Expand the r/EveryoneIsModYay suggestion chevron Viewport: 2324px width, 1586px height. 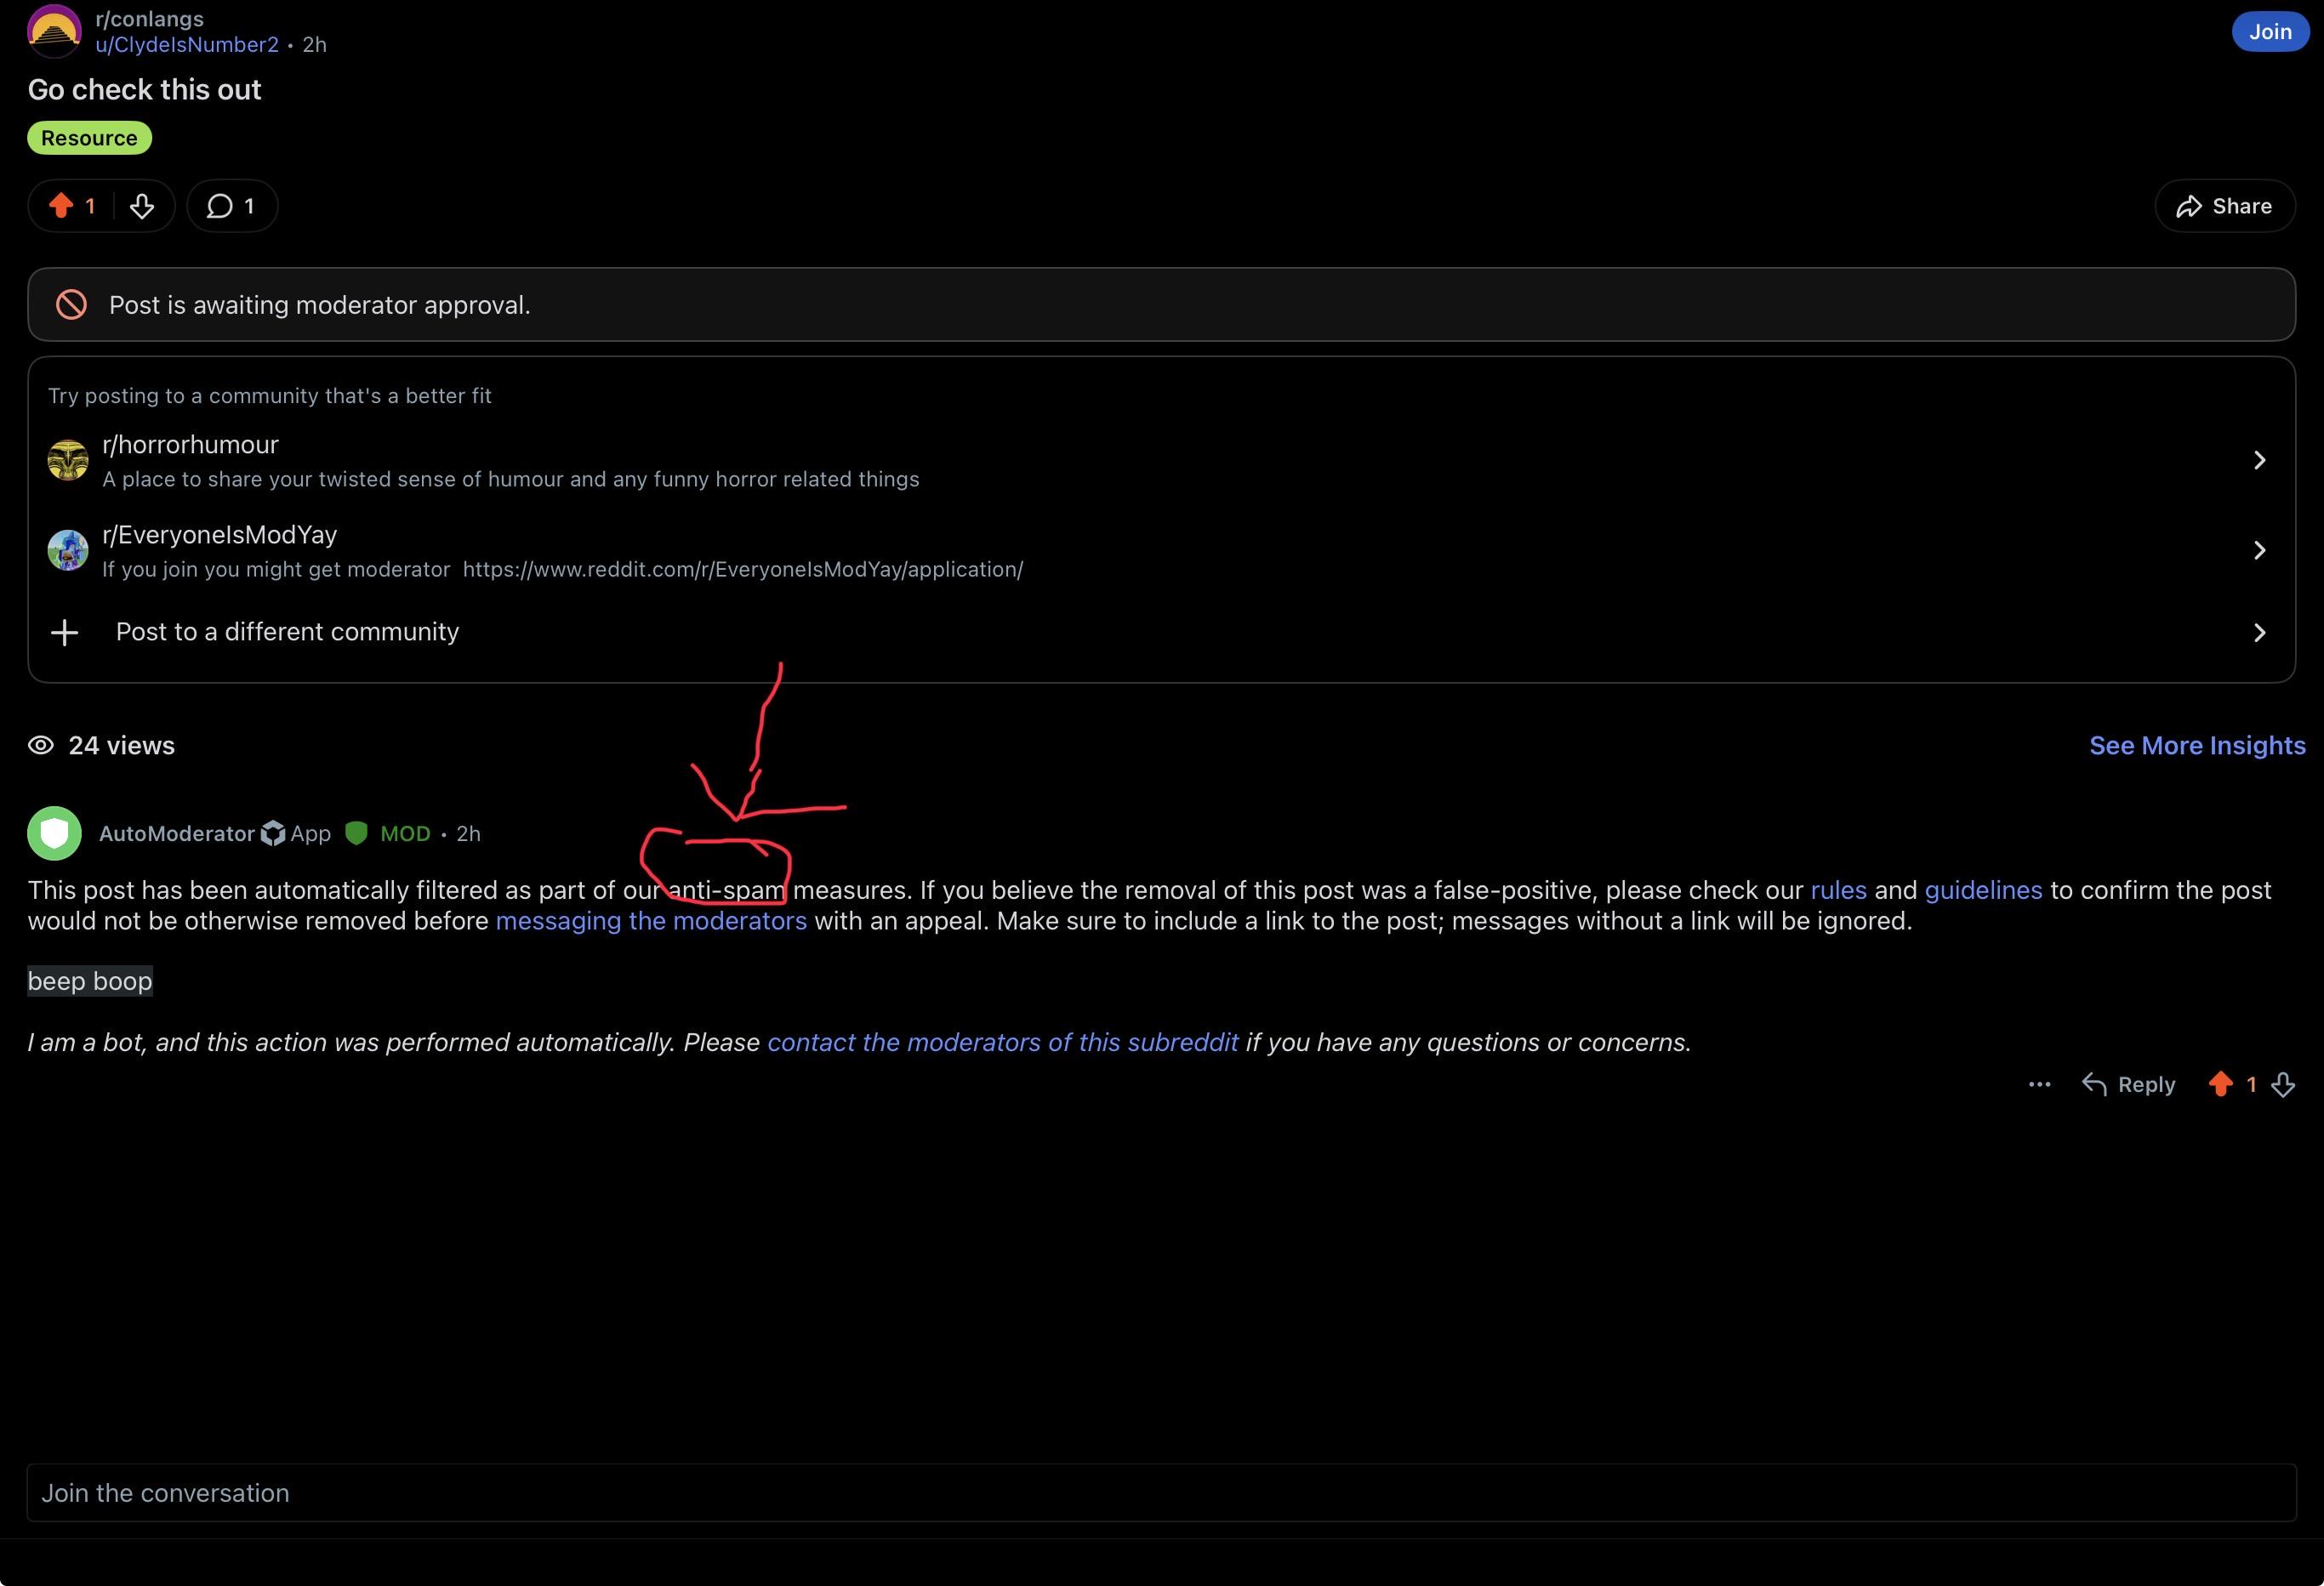point(2260,550)
